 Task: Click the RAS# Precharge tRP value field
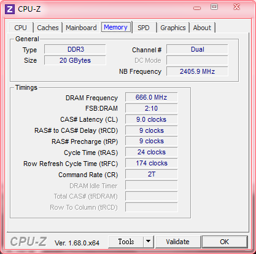point(152,141)
